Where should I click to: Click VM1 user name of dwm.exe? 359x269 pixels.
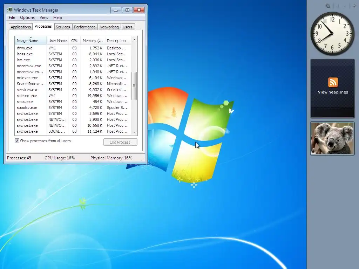click(52, 48)
